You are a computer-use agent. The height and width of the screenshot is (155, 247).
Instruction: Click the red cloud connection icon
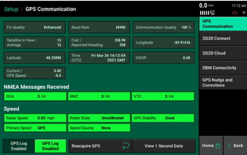tap(235, 13)
